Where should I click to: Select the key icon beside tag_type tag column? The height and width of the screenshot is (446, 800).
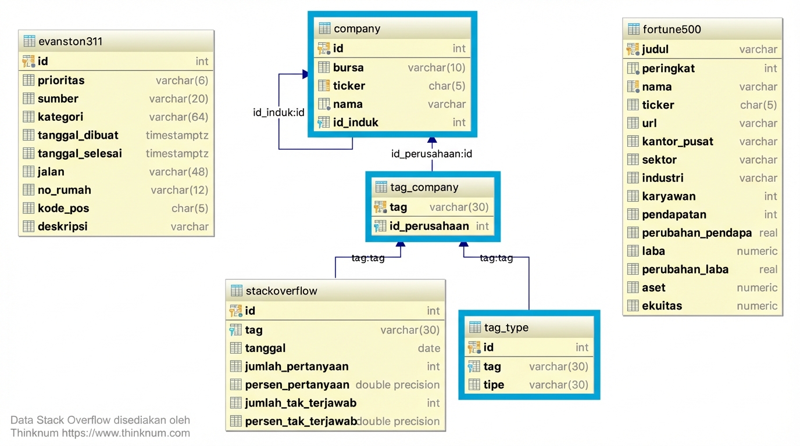pos(474,366)
